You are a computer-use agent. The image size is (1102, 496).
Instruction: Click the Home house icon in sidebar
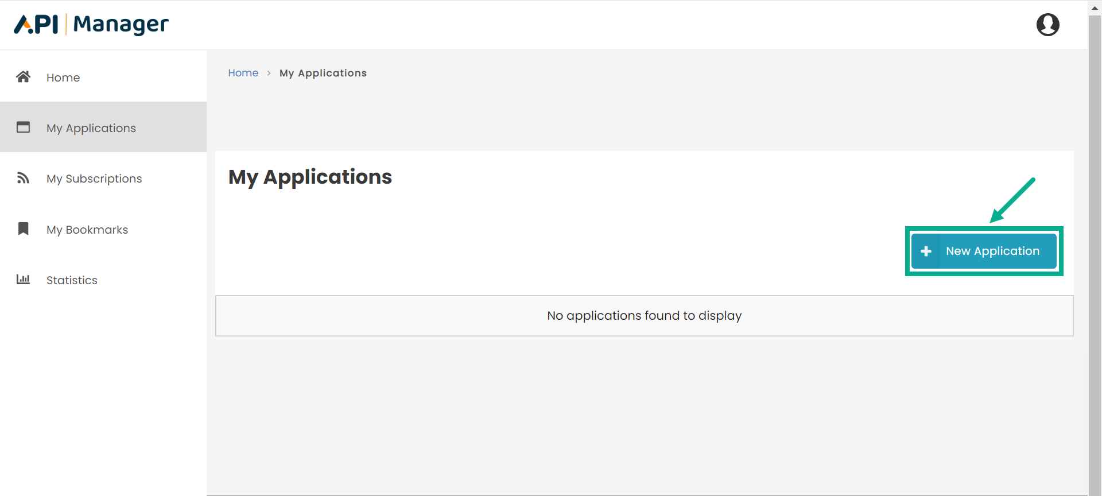[23, 76]
